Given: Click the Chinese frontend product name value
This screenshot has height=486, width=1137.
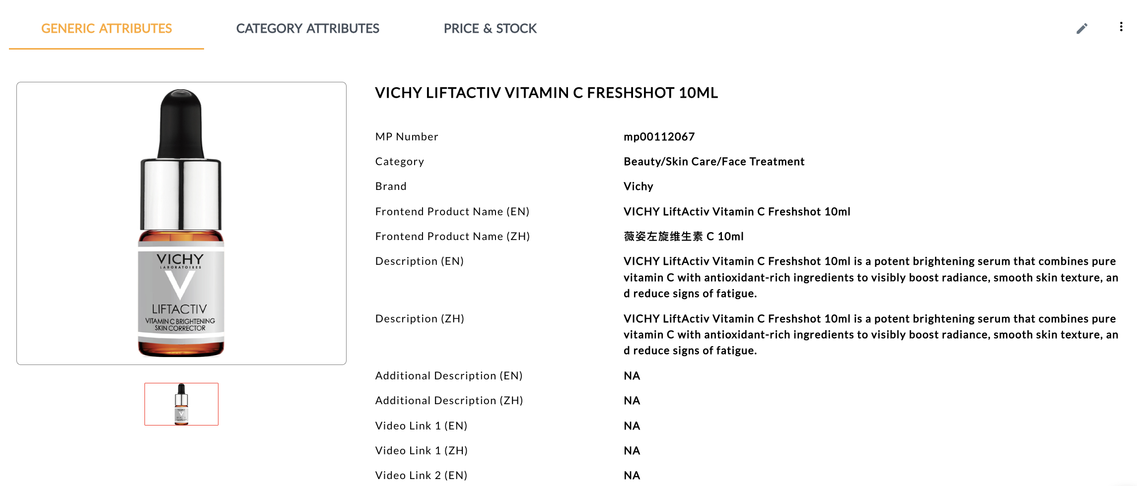Looking at the screenshot, I should 683,237.
